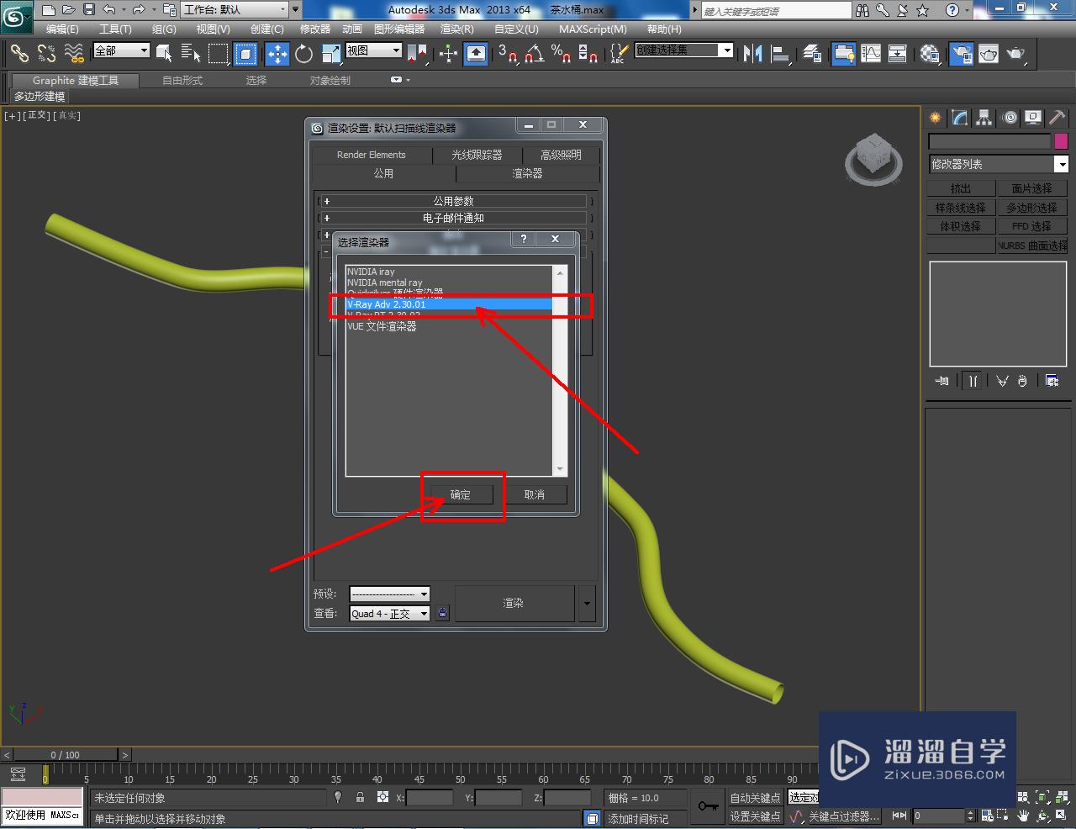Open the 工作台: 默认 workspace dropdown
The height and width of the screenshot is (829, 1076).
pos(235,10)
